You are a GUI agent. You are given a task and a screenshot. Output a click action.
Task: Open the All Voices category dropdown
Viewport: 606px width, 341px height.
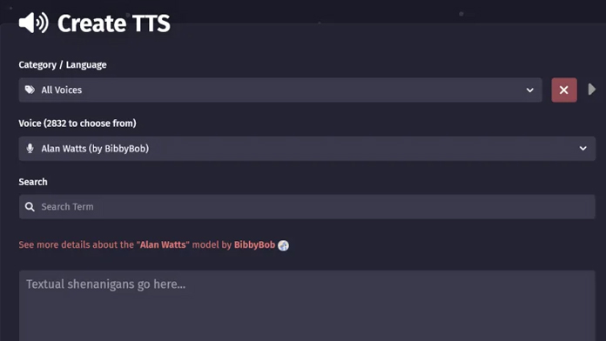(x=280, y=90)
